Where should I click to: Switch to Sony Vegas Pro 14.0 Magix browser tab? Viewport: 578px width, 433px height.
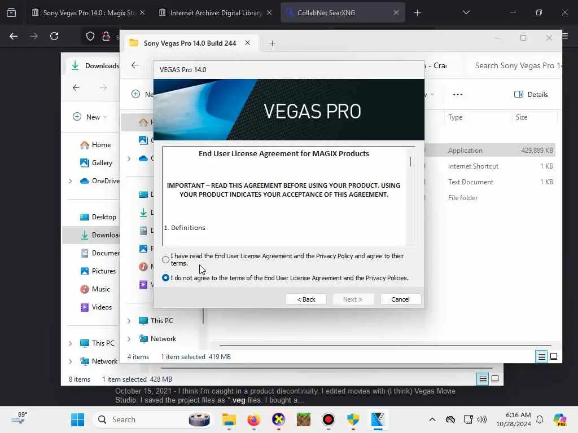[89, 12]
